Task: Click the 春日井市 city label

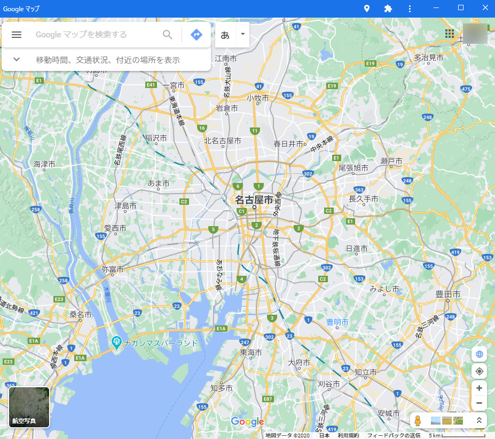Action: pos(288,144)
